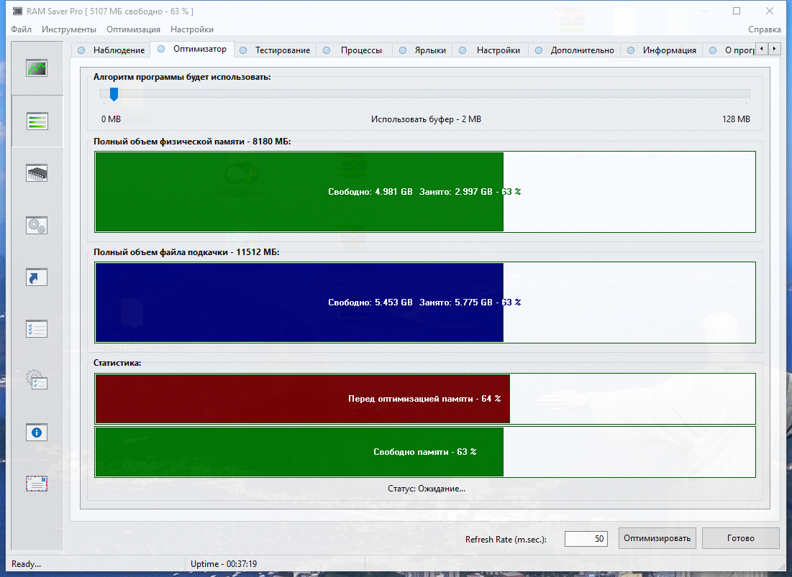The width and height of the screenshot is (792, 577).
Task: Click the RAM Saver Pro title bar icon
Action: point(17,11)
